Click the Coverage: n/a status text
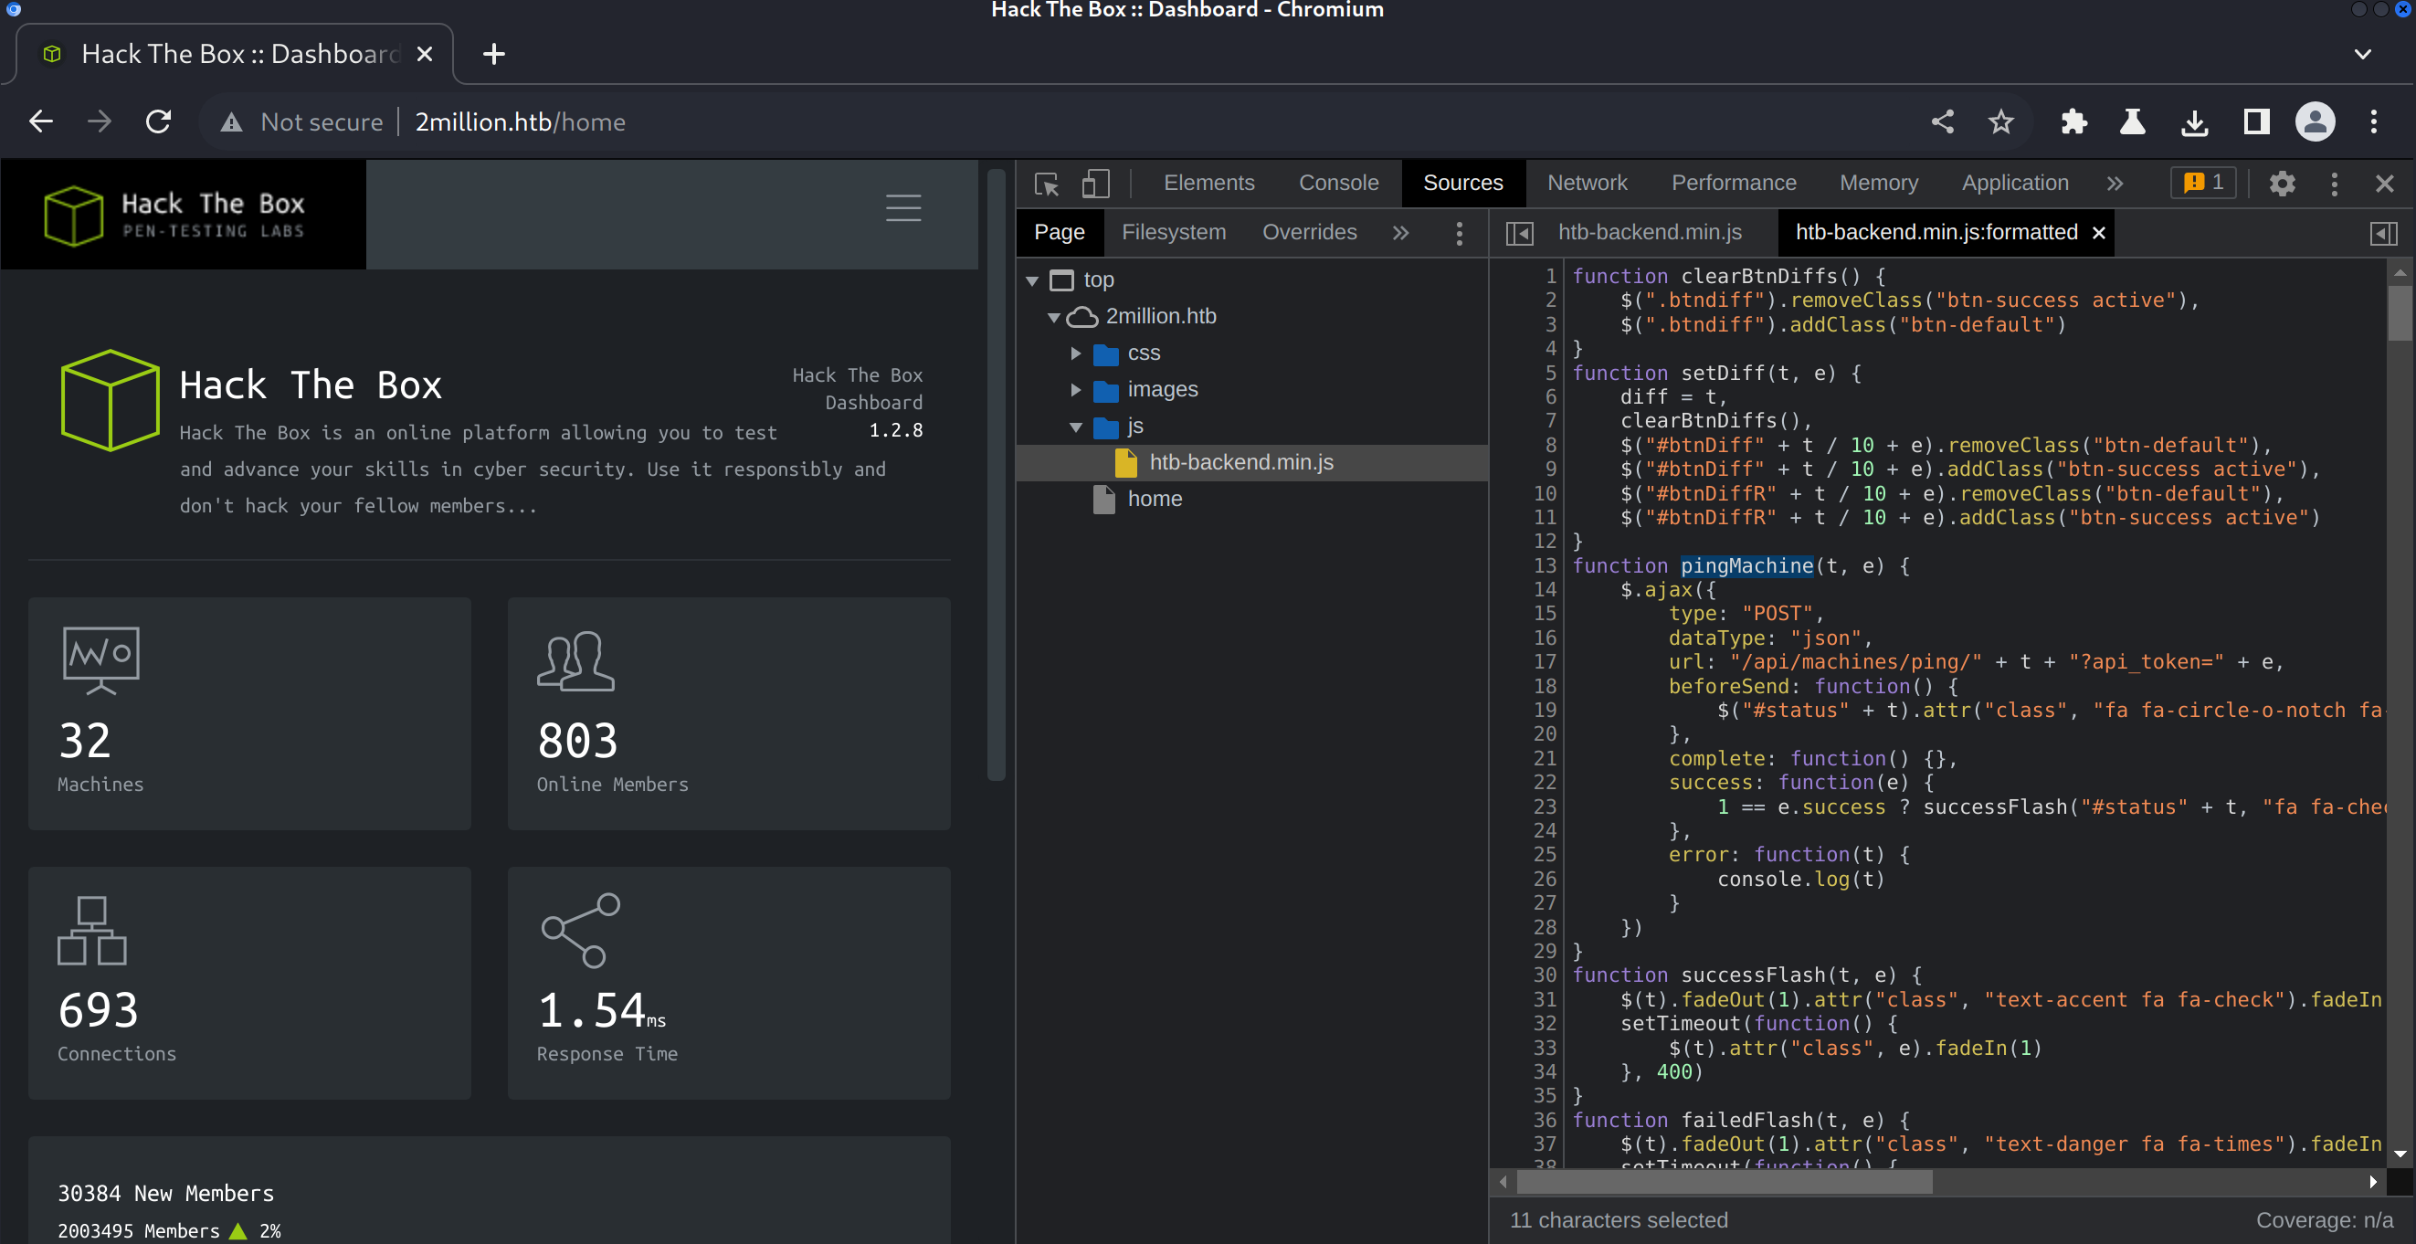 coord(2323,1219)
